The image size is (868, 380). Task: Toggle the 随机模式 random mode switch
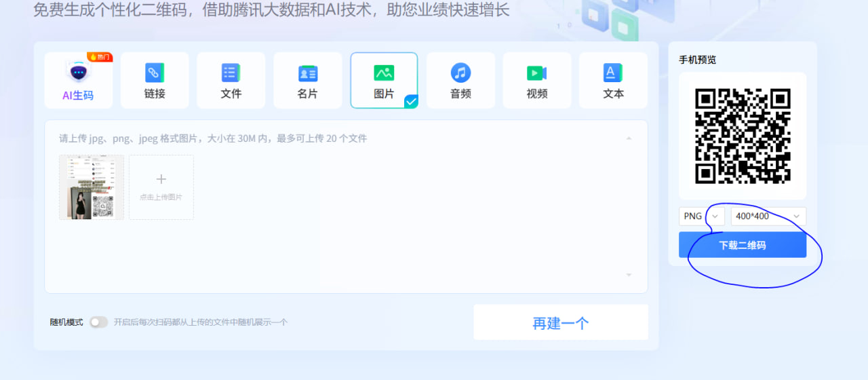click(x=98, y=322)
